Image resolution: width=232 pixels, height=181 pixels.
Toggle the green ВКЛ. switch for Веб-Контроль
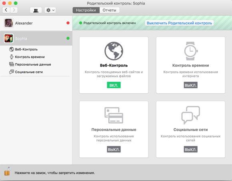114,85
